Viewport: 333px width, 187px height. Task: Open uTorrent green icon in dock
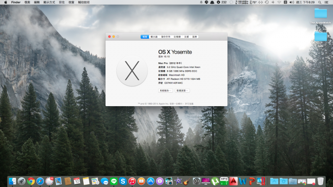215,181
